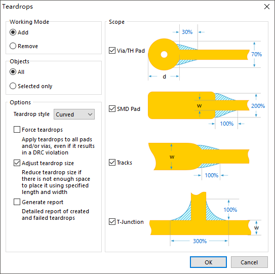Viewport: 275px width, 274px height.
Task: Click the 30% Via teardrop length value
Action: tap(187, 32)
